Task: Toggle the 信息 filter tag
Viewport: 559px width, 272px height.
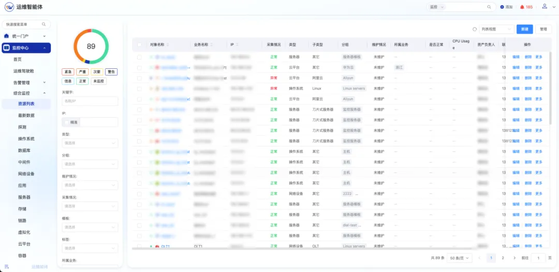Action: [x=67, y=81]
